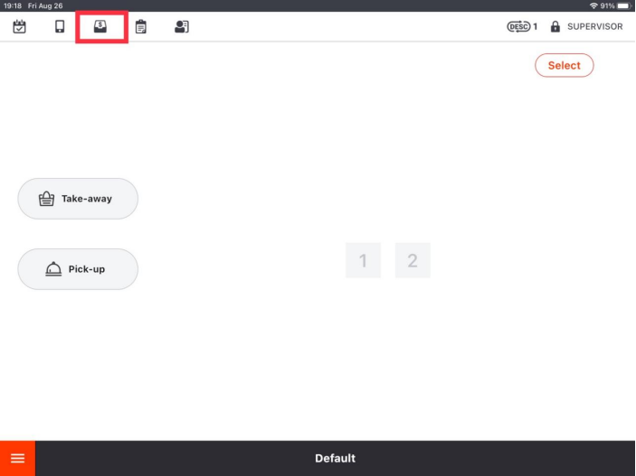This screenshot has width=636, height=476.
Task: Open the customer contact icon
Action: pos(181,27)
